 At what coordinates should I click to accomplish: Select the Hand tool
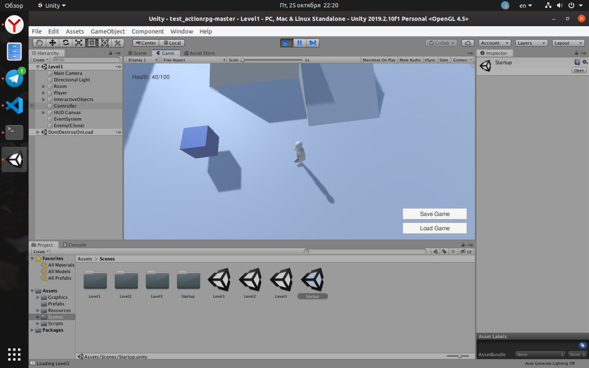tap(40, 43)
